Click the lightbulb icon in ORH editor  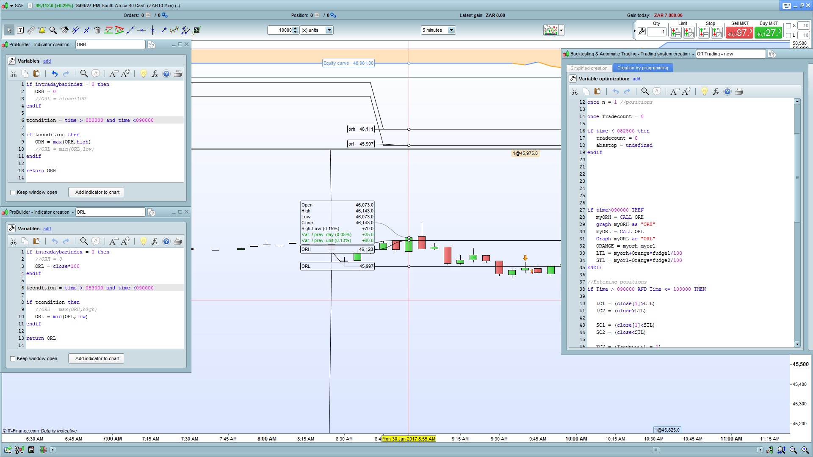coord(143,74)
